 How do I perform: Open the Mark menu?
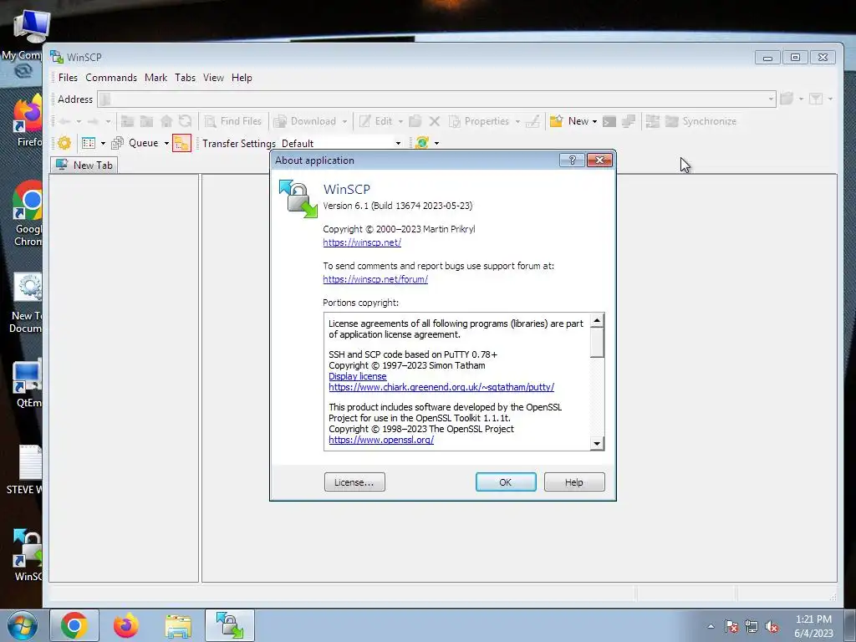coord(155,78)
